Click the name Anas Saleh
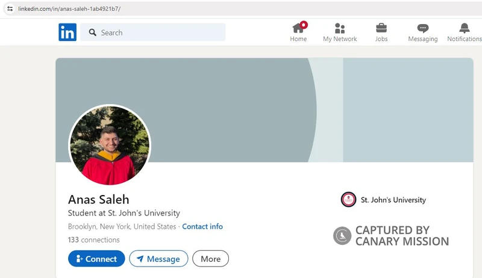 click(x=98, y=199)
